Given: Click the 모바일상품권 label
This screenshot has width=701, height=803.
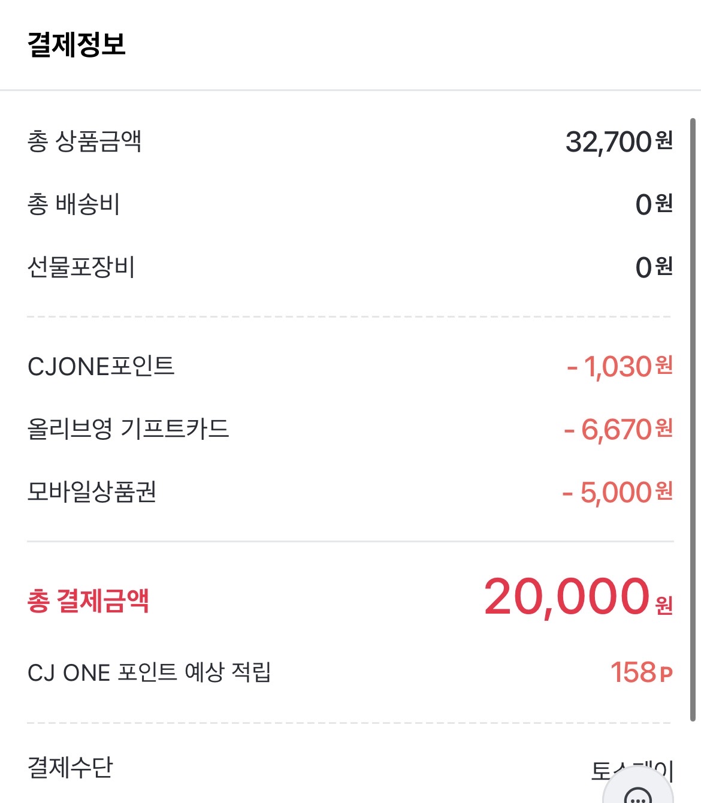Looking at the screenshot, I should (92, 492).
